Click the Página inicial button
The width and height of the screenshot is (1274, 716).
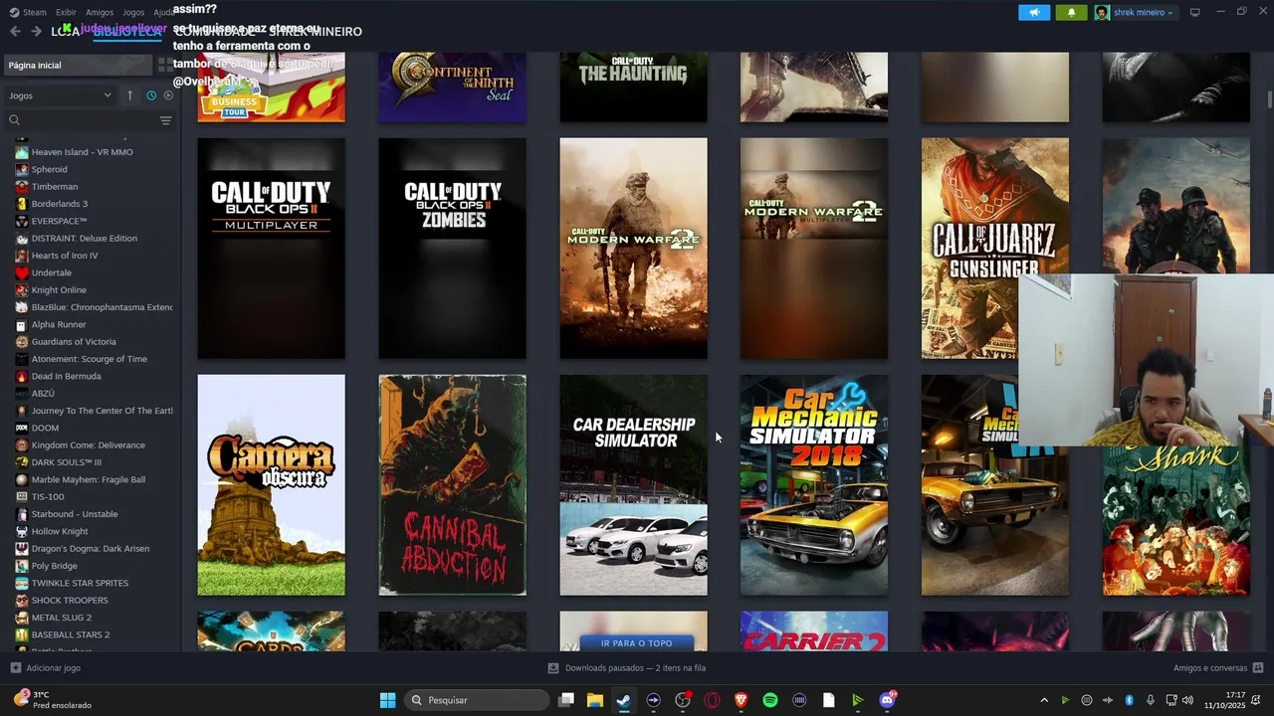point(78,65)
